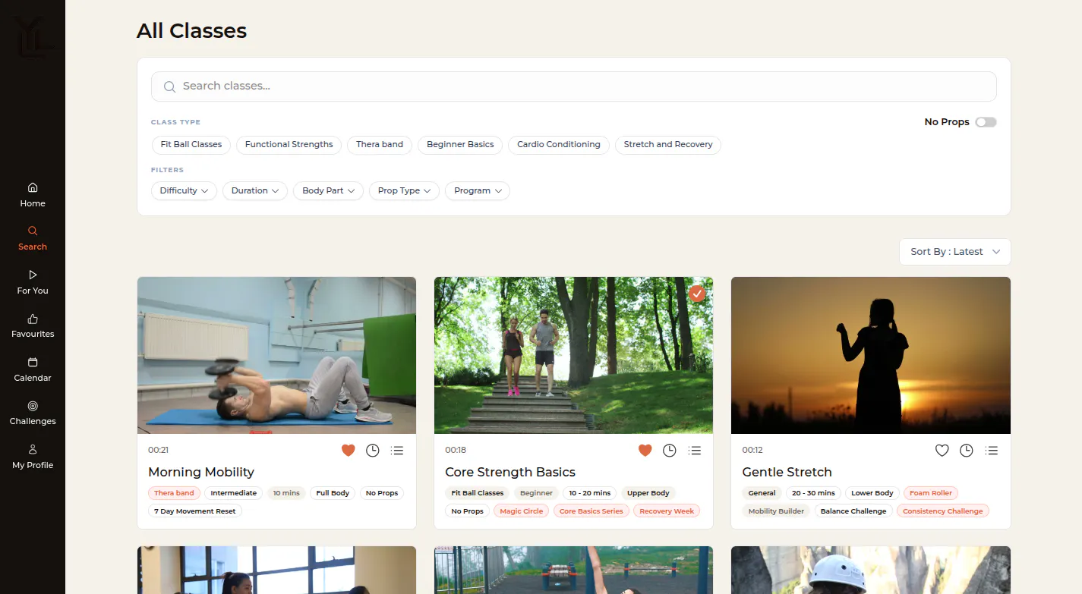
Task: Click the Mobility Builder tag
Action: pos(776,511)
